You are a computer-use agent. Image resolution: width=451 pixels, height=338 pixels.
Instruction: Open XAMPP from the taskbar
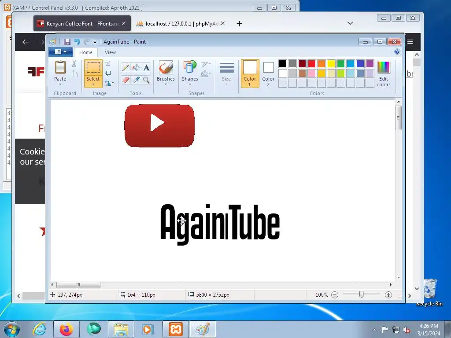[x=176, y=329]
